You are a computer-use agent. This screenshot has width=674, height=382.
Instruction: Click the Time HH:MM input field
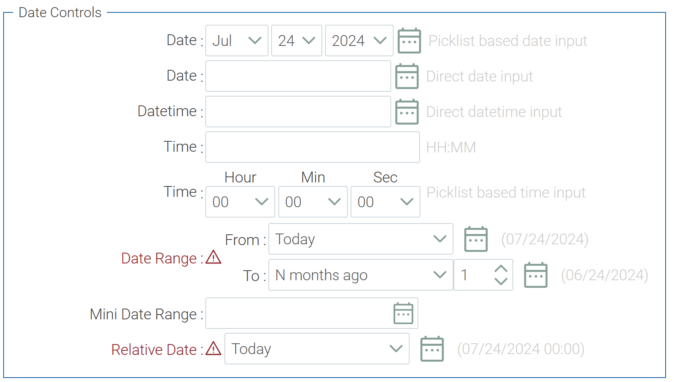(312, 147)
